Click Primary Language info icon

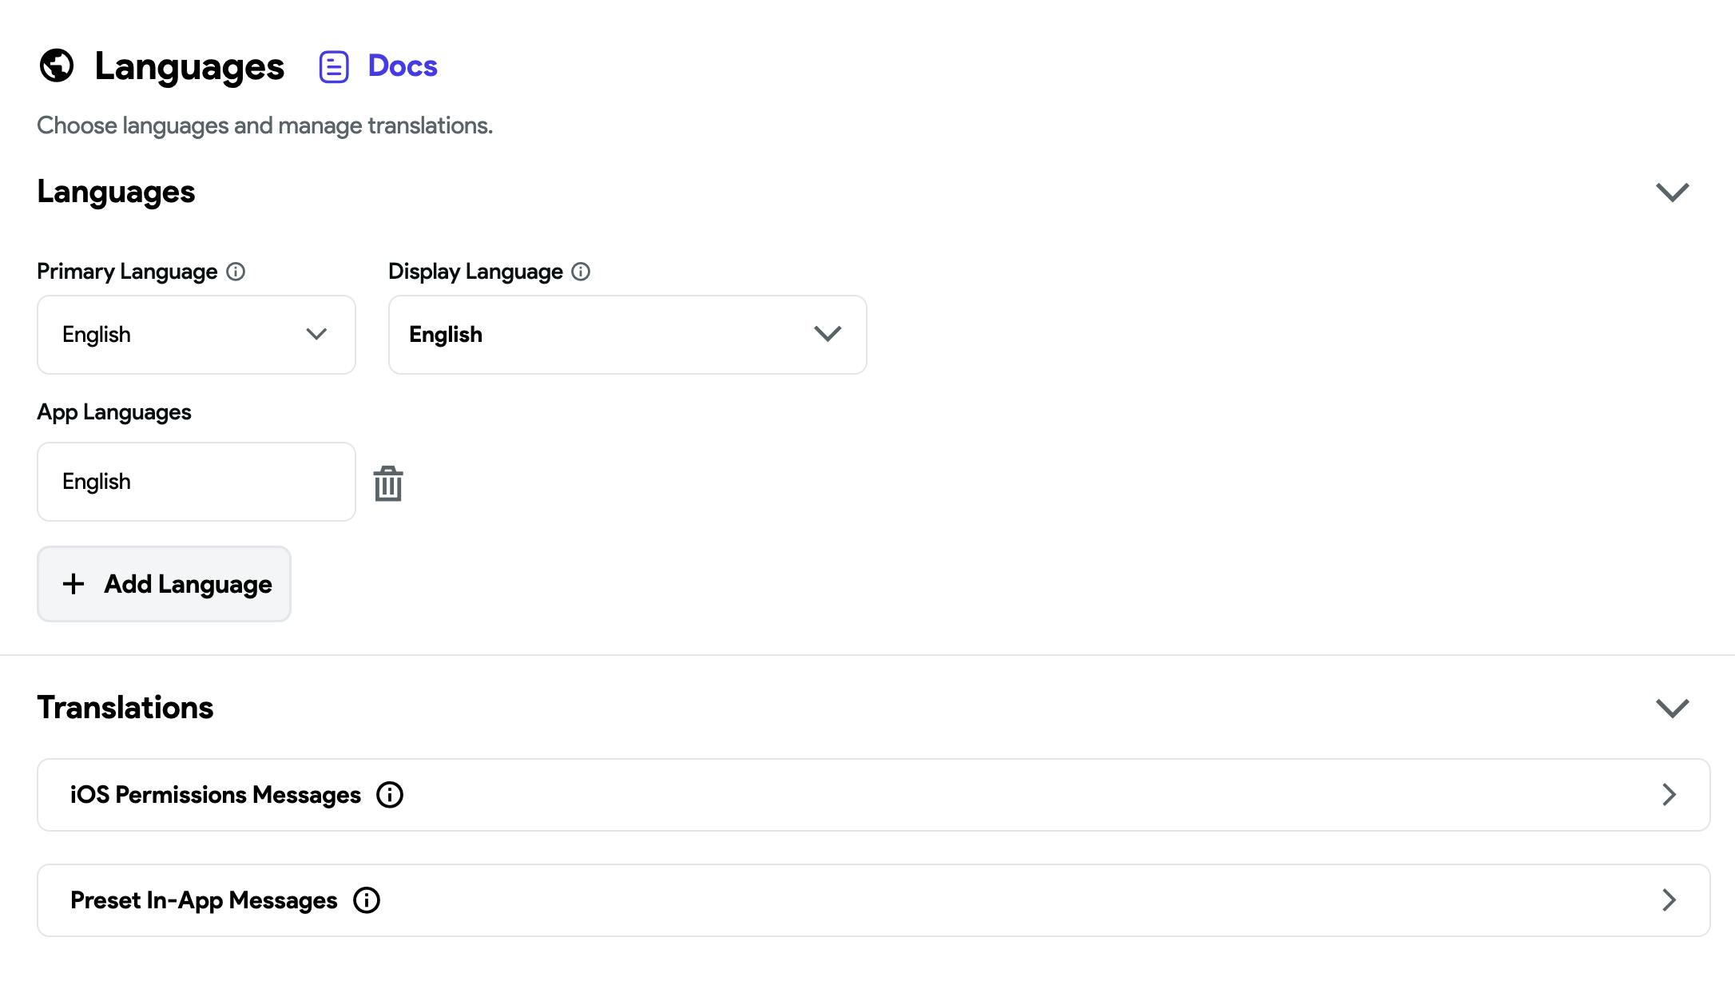(x=236, y=272)
